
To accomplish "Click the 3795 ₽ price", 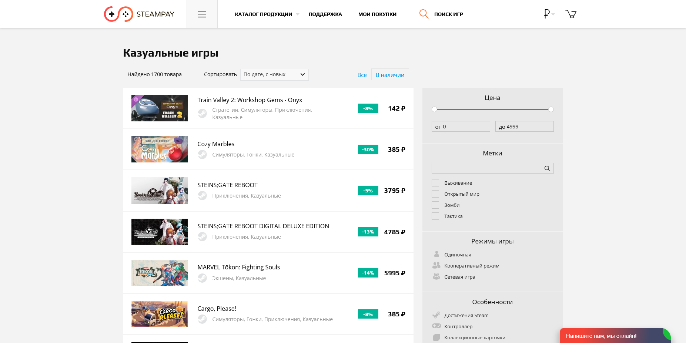I will point(395,191).
